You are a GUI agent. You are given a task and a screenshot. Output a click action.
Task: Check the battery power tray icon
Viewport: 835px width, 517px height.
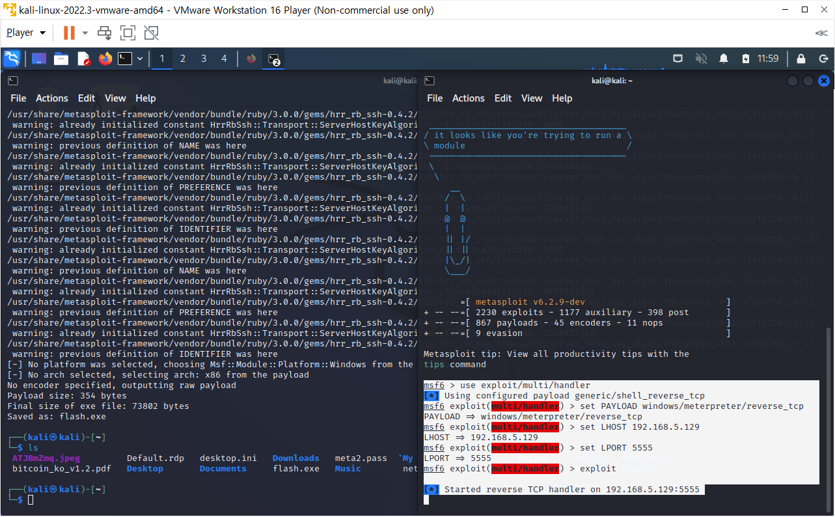coord(746,59)
